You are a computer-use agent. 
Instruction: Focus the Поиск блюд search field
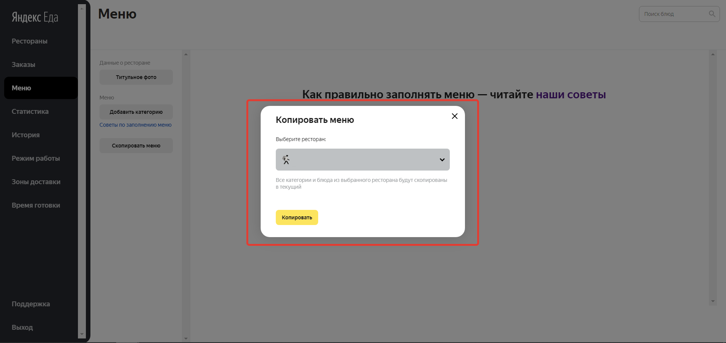[x=673, y=14]
